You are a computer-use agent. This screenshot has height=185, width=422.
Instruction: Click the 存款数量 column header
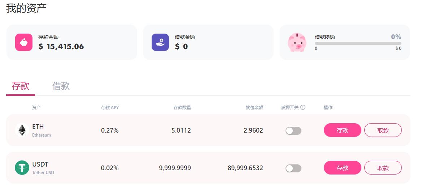pos(182,108)
